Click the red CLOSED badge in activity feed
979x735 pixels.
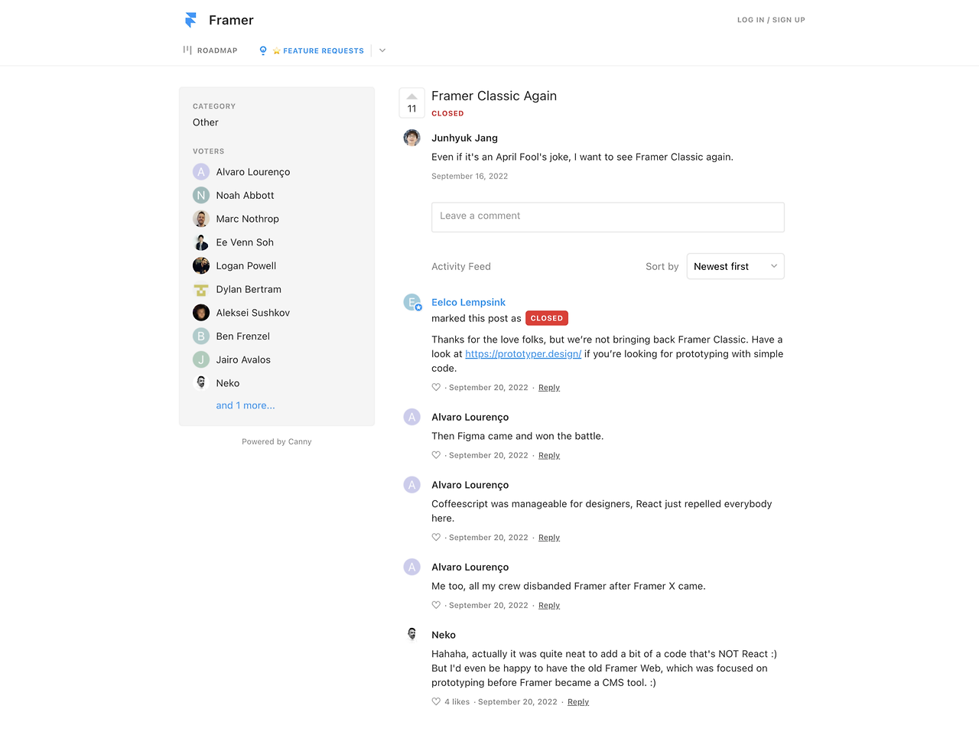click(x=547, y=318)
